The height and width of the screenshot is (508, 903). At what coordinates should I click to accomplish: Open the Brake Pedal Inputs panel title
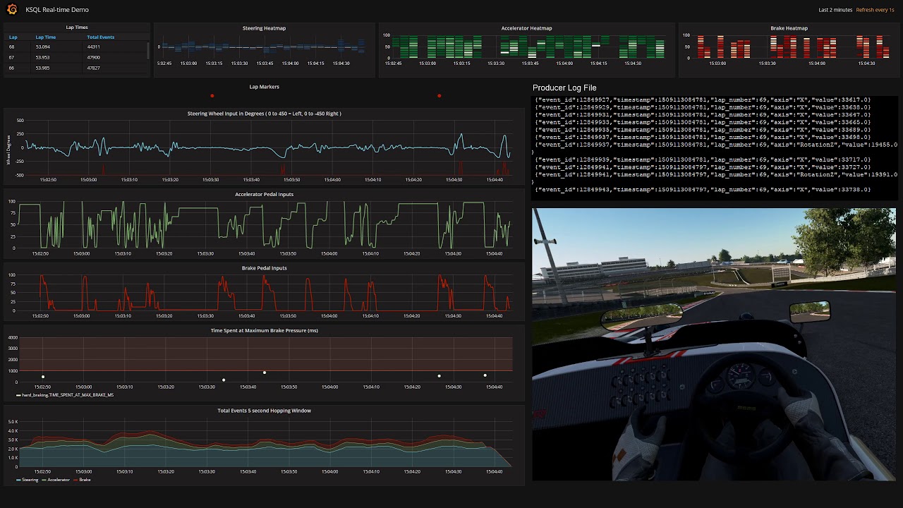(265, 268)
